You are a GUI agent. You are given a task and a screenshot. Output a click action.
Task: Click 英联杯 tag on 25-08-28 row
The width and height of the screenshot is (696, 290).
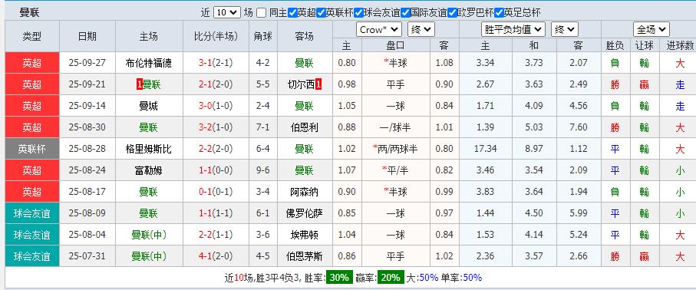(32, 149)
